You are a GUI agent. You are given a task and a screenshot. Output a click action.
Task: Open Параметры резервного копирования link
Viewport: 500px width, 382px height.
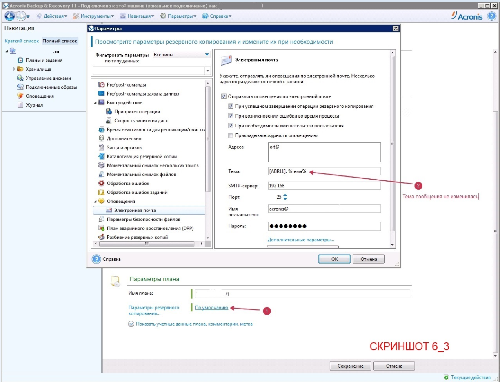tap(153, 311)
